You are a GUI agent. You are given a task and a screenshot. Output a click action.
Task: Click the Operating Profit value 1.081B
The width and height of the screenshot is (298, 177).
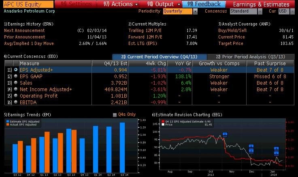tap(119, 96)
